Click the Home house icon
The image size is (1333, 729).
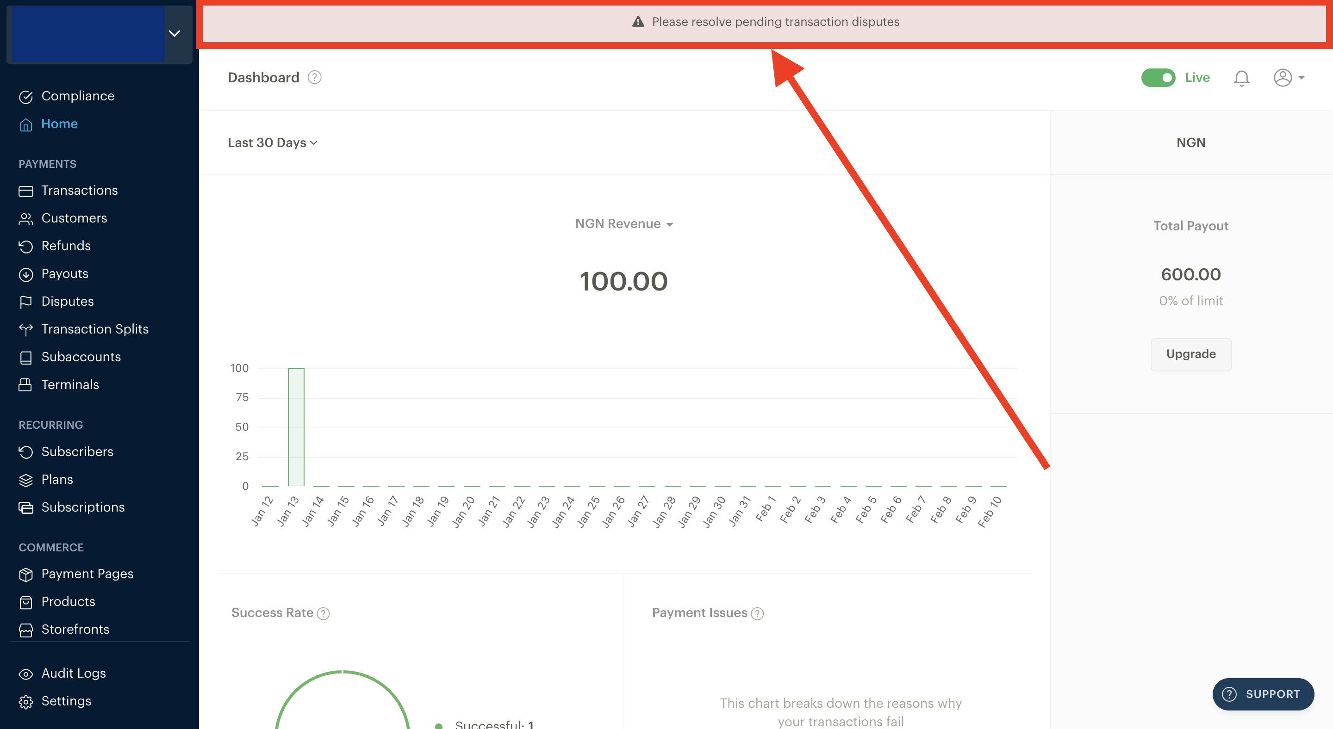tap(26, 124)
